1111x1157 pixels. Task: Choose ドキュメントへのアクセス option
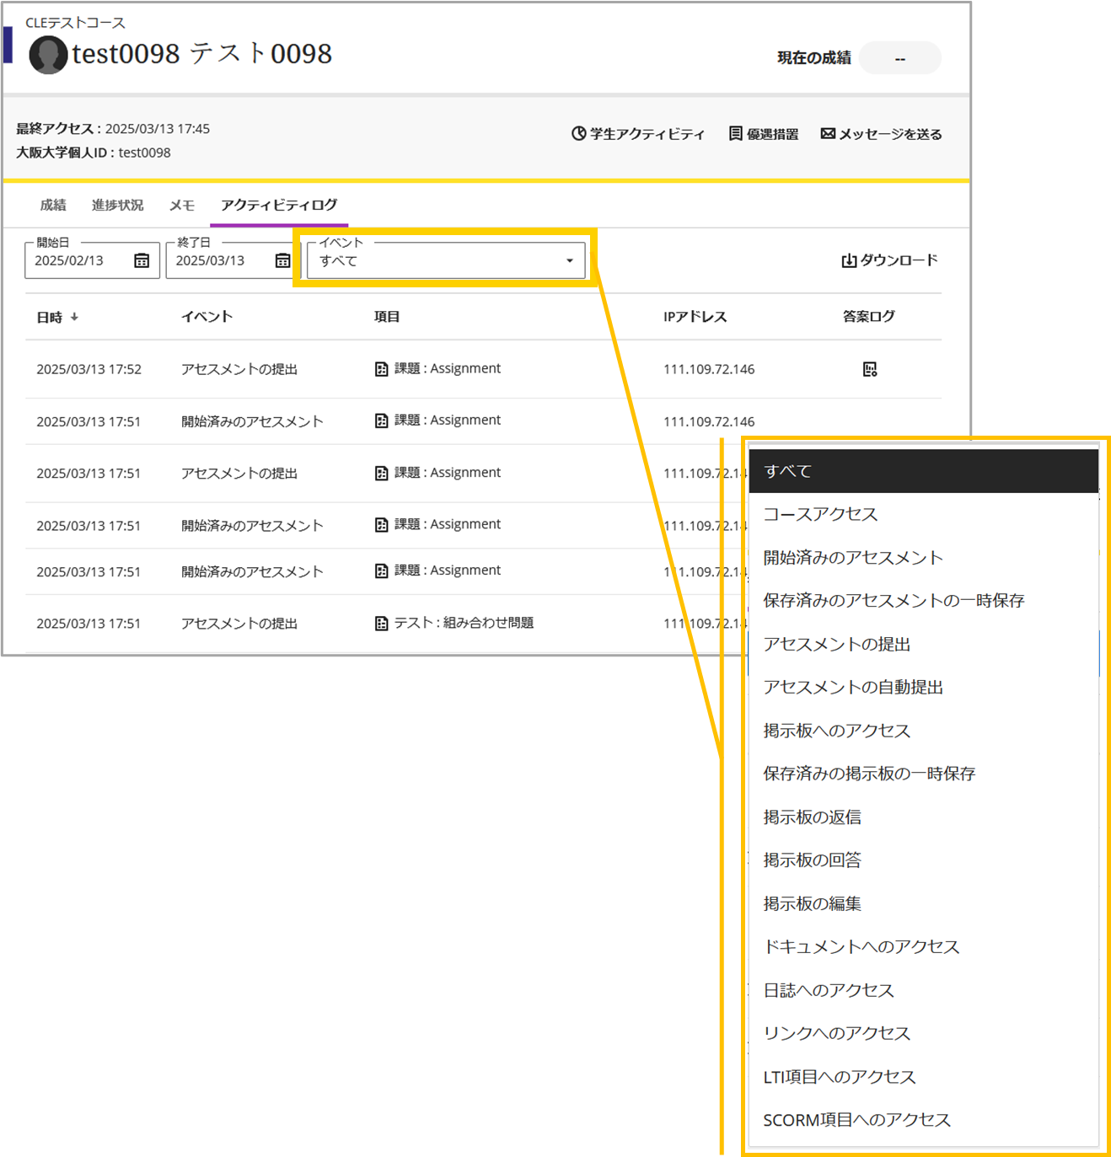pos(924,947)
